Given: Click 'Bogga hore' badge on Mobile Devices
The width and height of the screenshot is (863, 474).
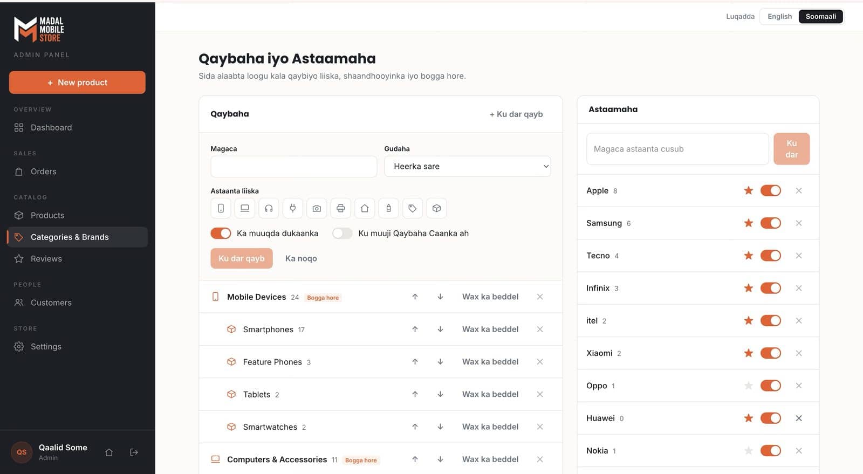Looking at the screenshot, I should 323,298.
